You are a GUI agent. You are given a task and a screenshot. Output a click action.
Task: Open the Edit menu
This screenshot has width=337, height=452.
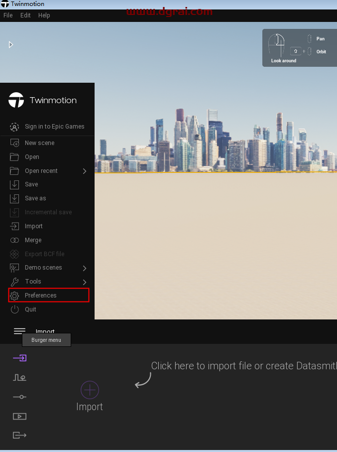[x=25, y=15]
